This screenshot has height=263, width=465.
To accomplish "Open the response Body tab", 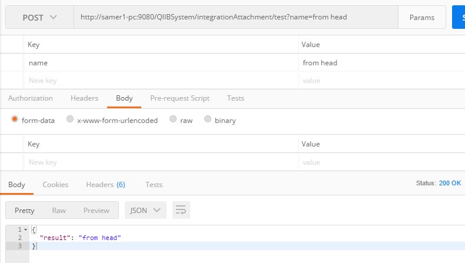I will [x=16, y=184].
